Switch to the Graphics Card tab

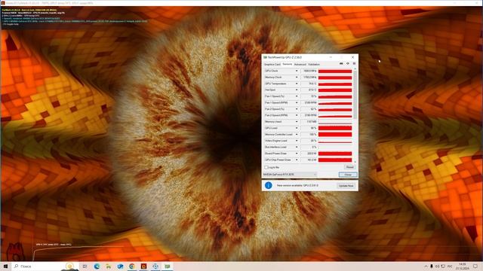coord(272,64)
